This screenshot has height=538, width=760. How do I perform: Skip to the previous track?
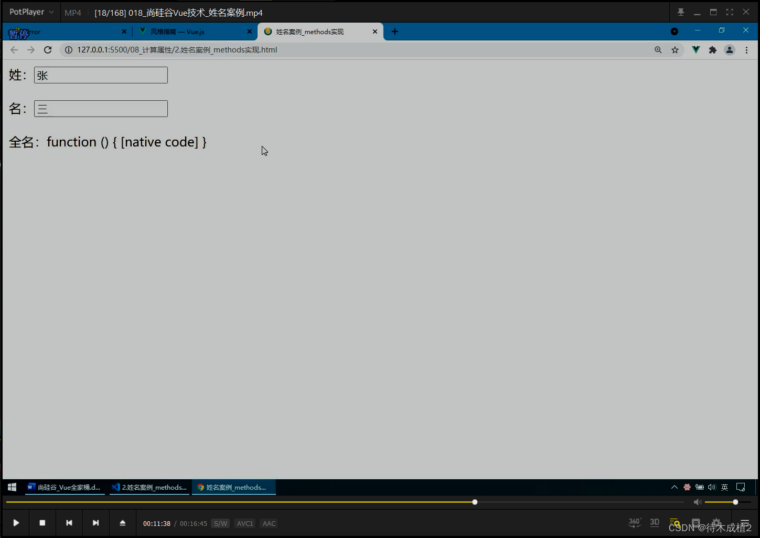coord(69,523)
